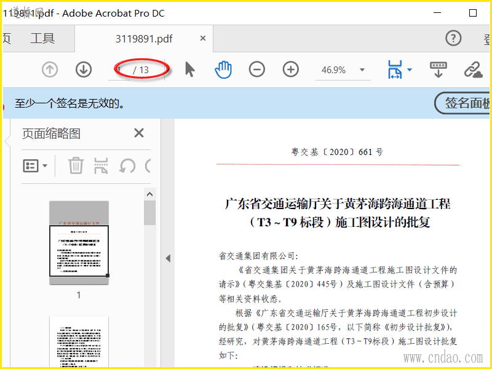Close the 3119891.pdf tab
This screenshot has width=492, height=369.
[203, 38]
